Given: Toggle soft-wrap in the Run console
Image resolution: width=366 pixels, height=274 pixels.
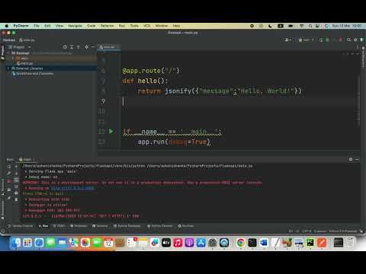Looking at the screenshot, I should point(16,180).
